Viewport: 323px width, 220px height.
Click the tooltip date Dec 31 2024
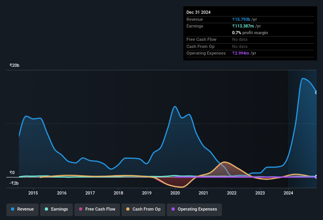[x=198, y=12]
